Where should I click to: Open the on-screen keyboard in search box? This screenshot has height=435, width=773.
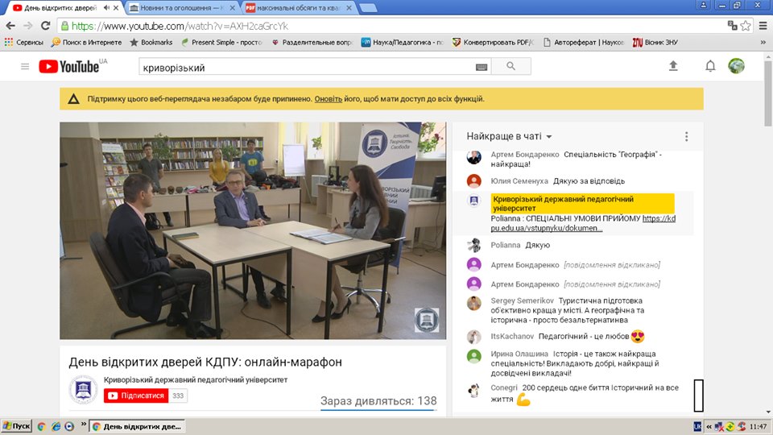pos(482,67)
